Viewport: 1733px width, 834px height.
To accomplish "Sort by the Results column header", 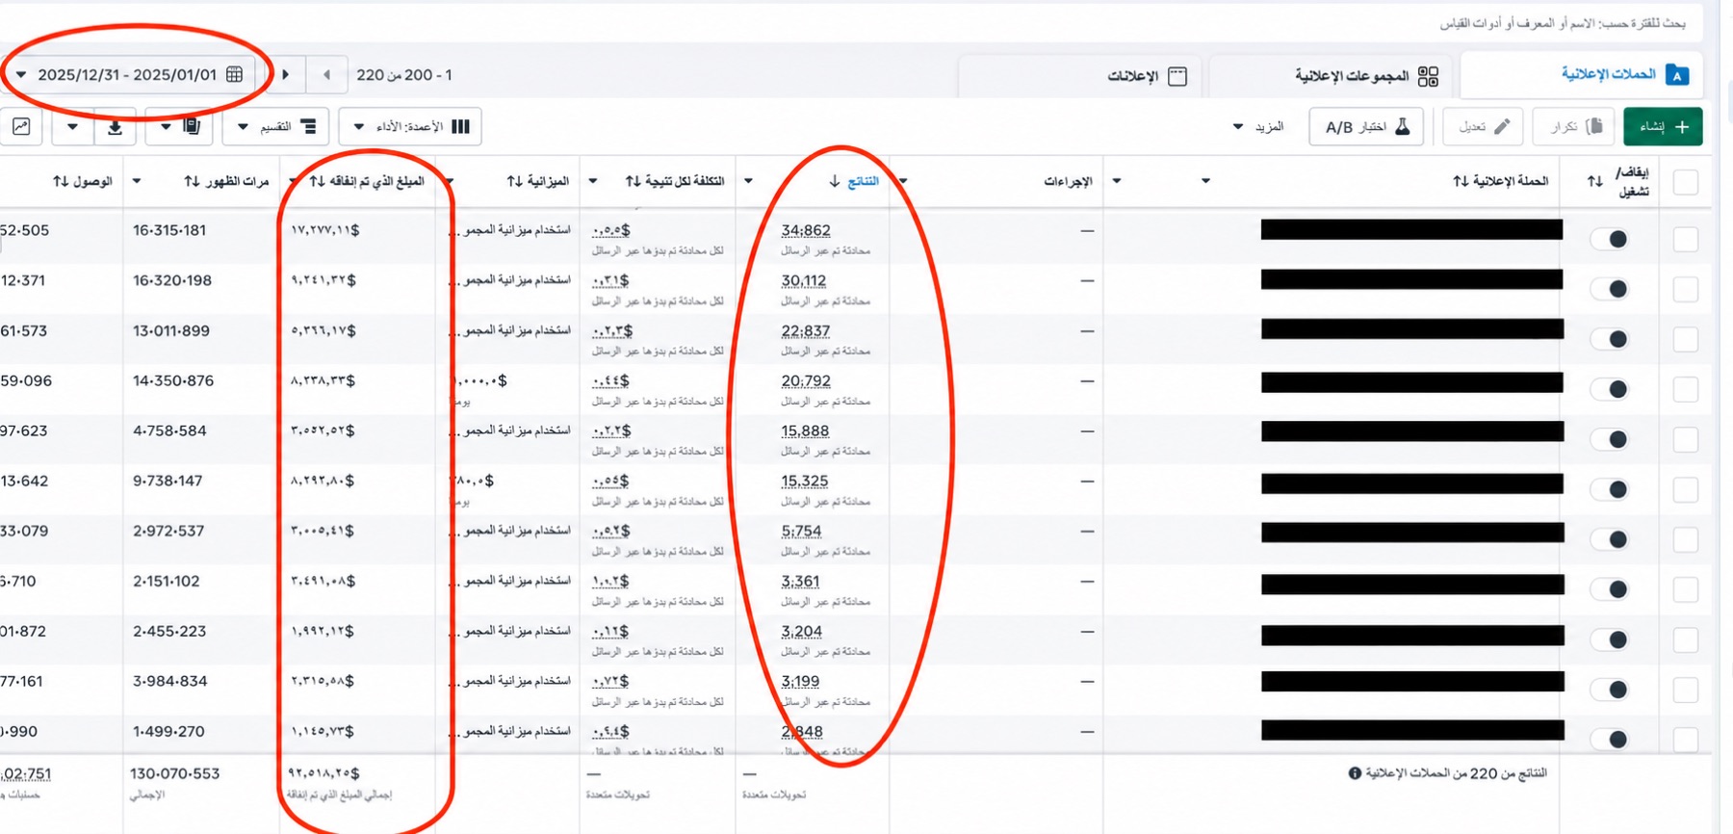I will click(x=853, y=181).
